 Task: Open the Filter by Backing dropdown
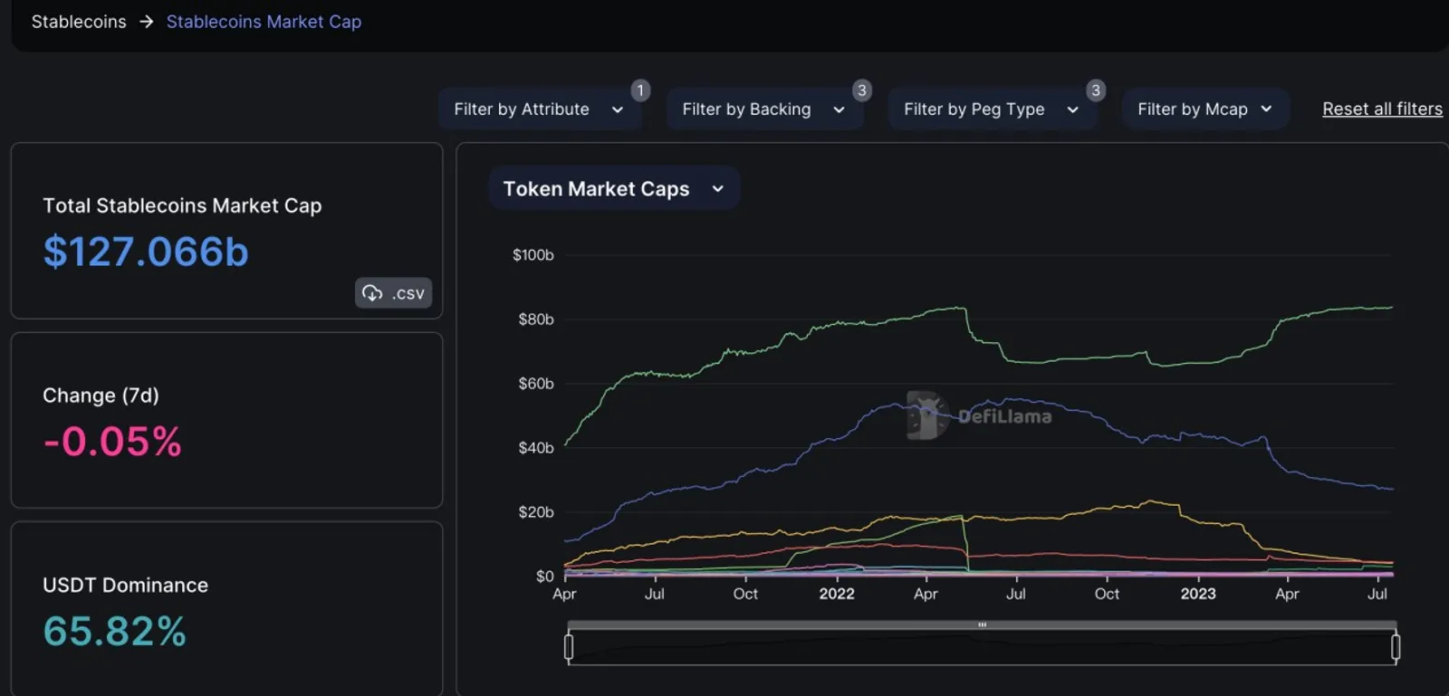click(764, 110)
